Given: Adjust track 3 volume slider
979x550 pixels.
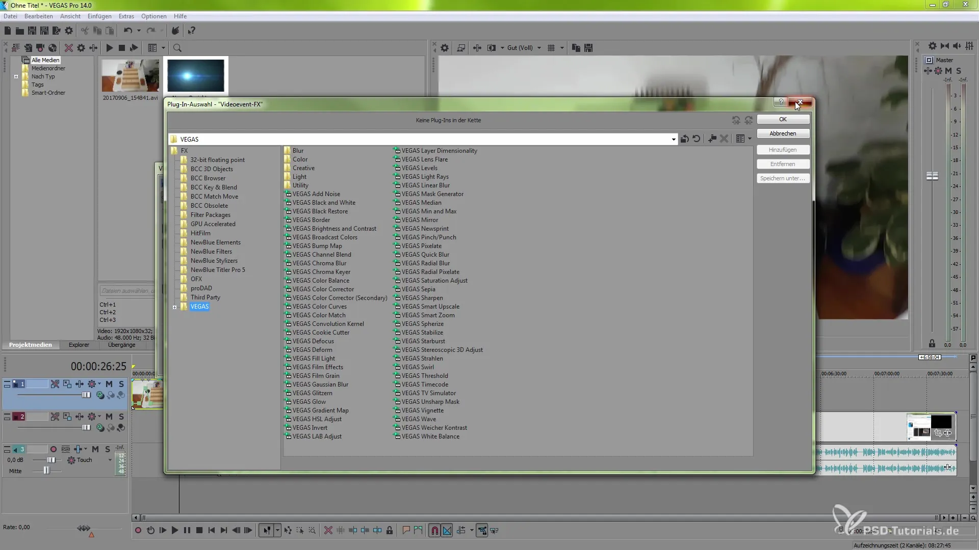Looking at the screenshot, I should 51,460.
